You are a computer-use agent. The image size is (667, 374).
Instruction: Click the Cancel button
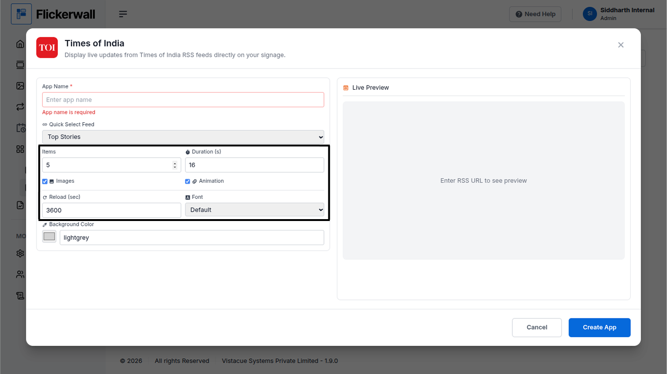pos(537,327)
